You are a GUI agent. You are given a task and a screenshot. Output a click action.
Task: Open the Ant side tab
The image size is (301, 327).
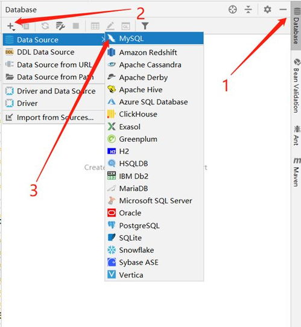coord(296,135)
